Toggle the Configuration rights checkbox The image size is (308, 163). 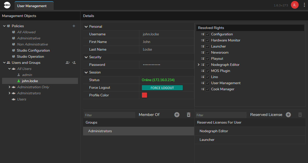[208, 34]
